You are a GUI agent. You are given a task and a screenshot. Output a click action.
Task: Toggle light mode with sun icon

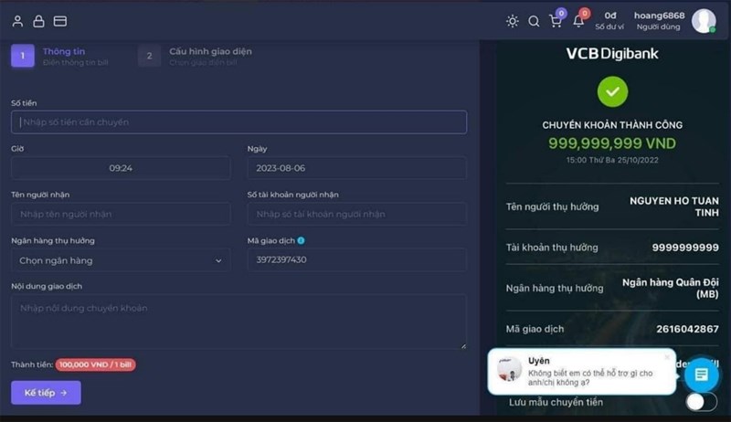tap(513, 21)
